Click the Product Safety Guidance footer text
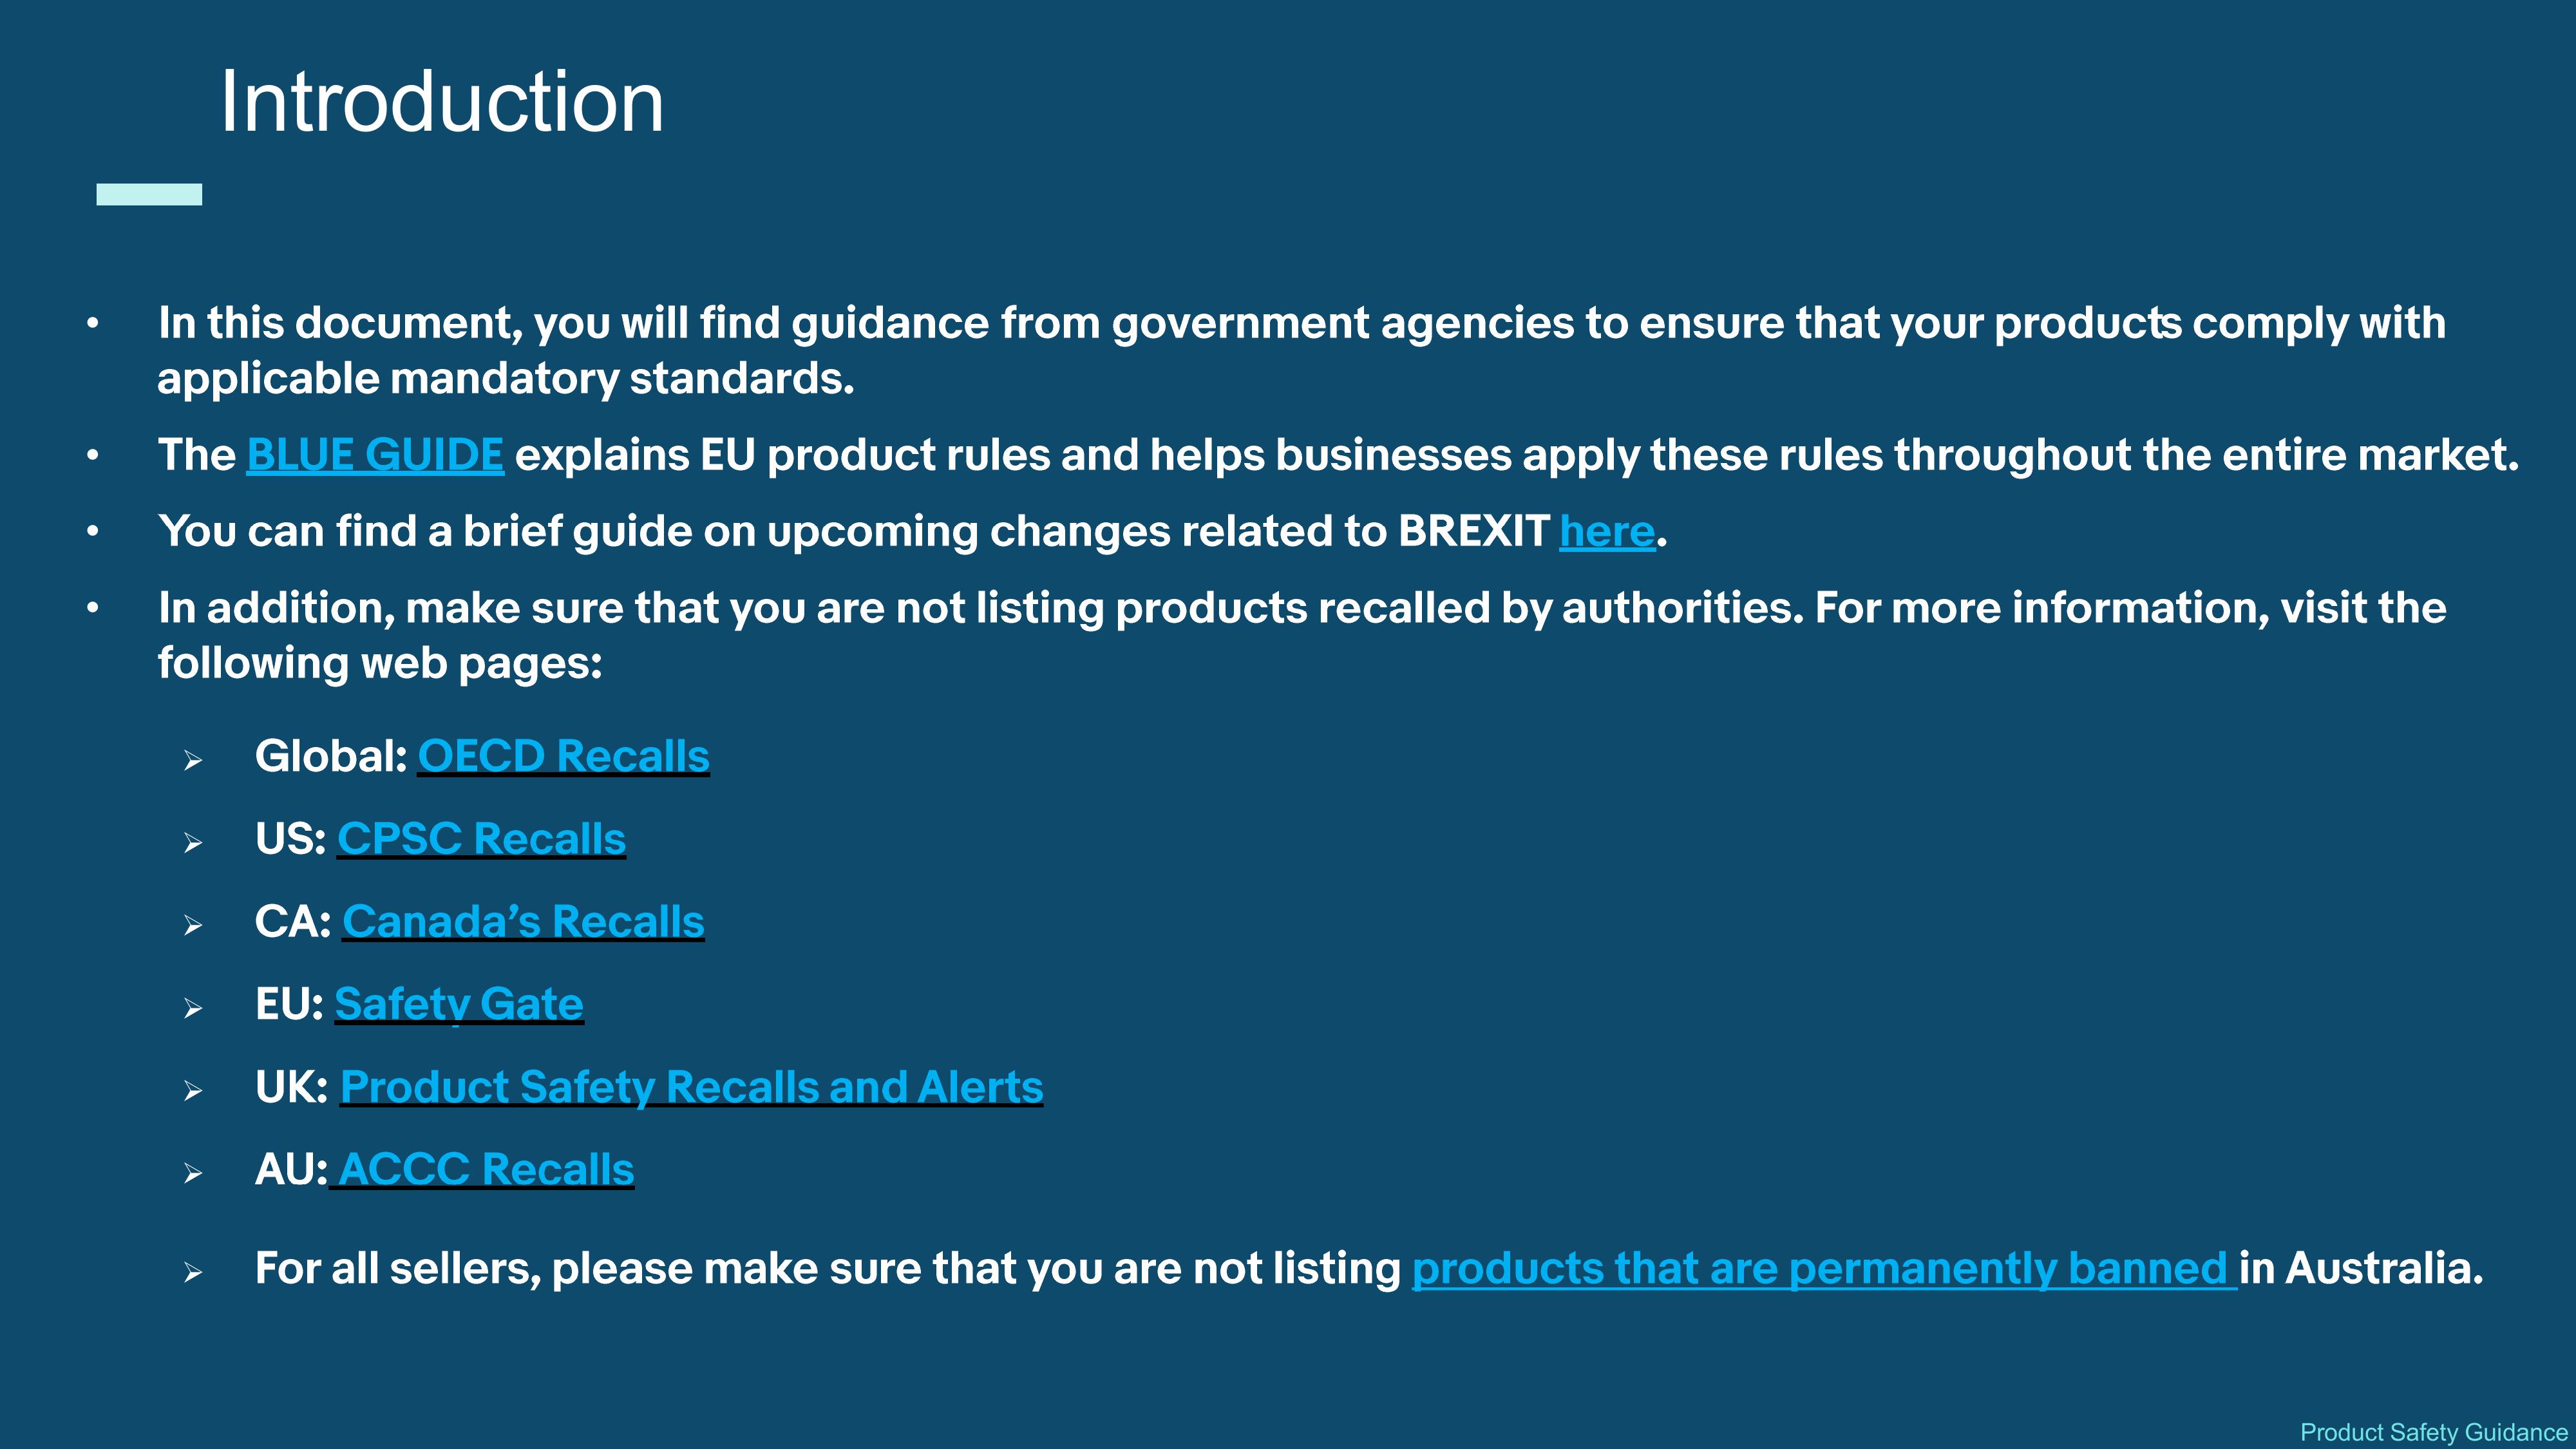 pos(2433,1432)
